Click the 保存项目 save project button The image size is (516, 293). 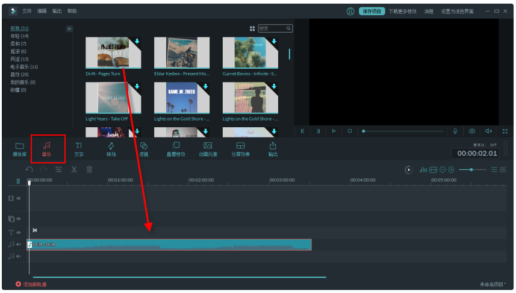tap(371, 11)
